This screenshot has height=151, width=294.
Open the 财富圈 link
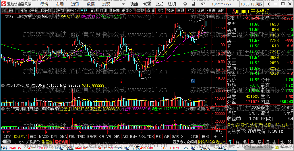point(47,142)
